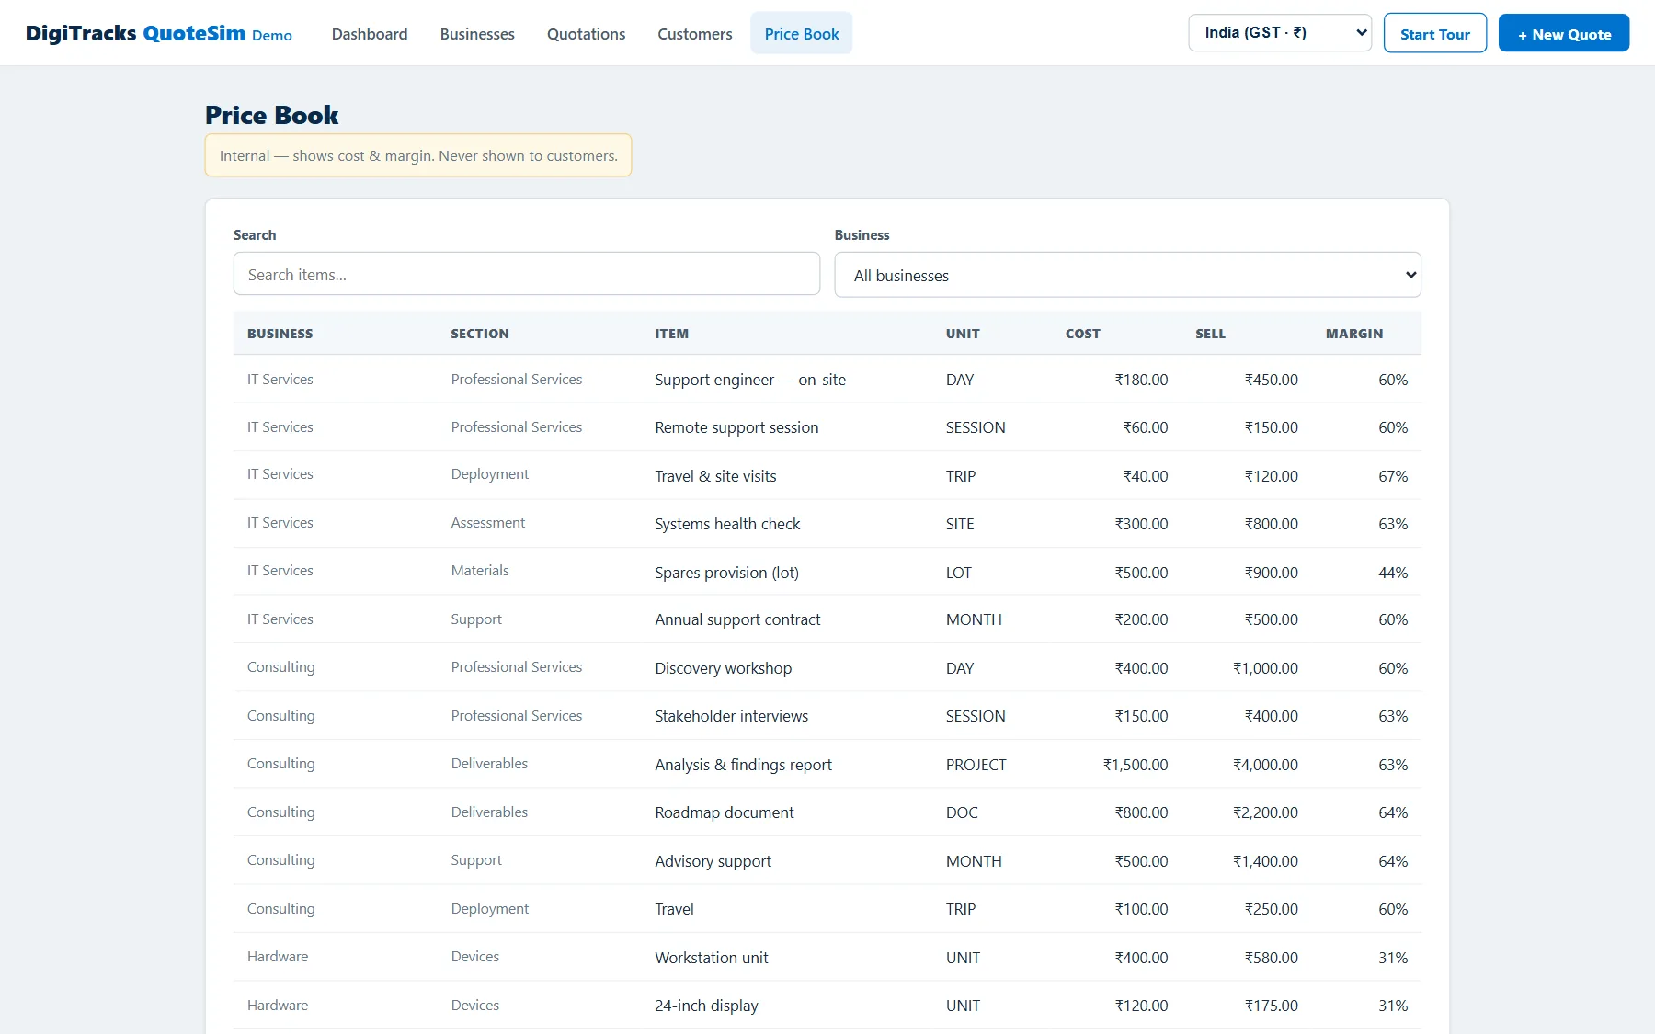
Task: Click the ₹4,000.00 sell price
Action: coord(1265,765)
